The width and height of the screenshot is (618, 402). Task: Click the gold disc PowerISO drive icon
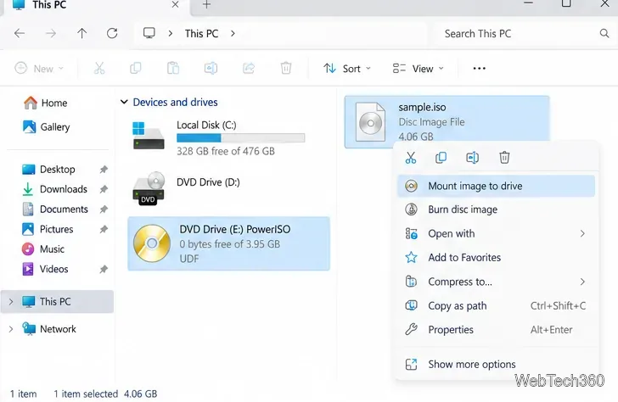pyautogui.click(x=152, y=243)
